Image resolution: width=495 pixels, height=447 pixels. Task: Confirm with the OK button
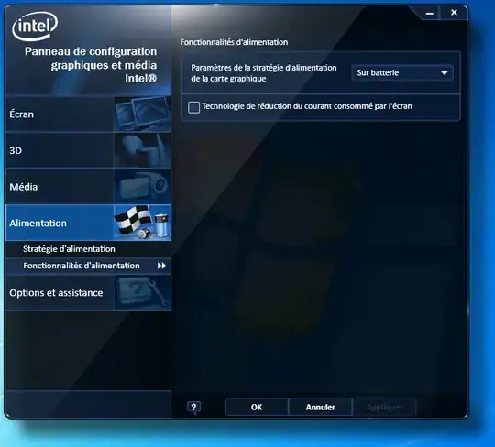(257, 408)
